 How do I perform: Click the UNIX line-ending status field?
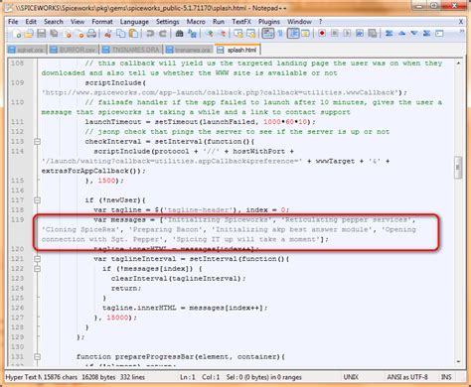coord(351,377)
